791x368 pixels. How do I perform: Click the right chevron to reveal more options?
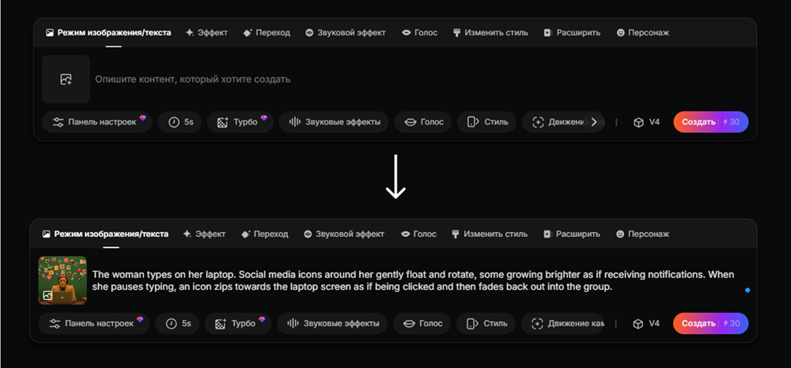click(x=594, y=122)
